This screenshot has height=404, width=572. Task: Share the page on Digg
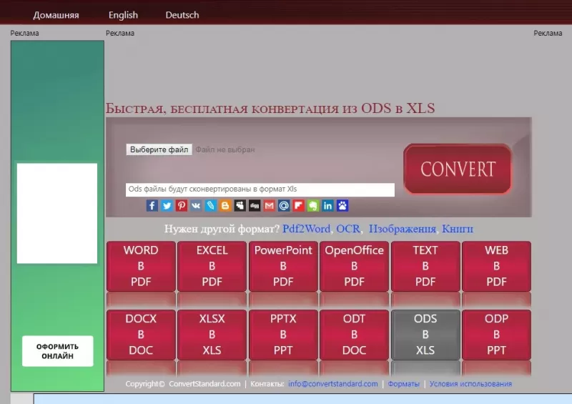coord(255,205)
